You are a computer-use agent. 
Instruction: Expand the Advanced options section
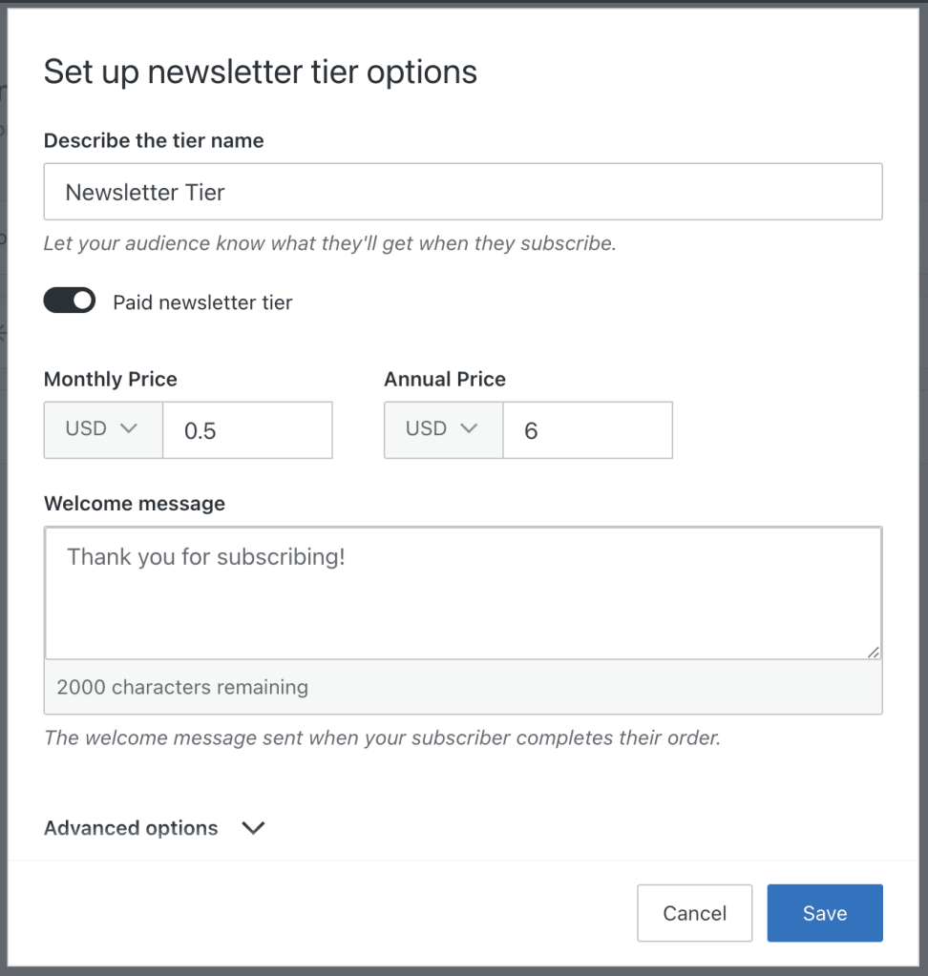point(132,828)
